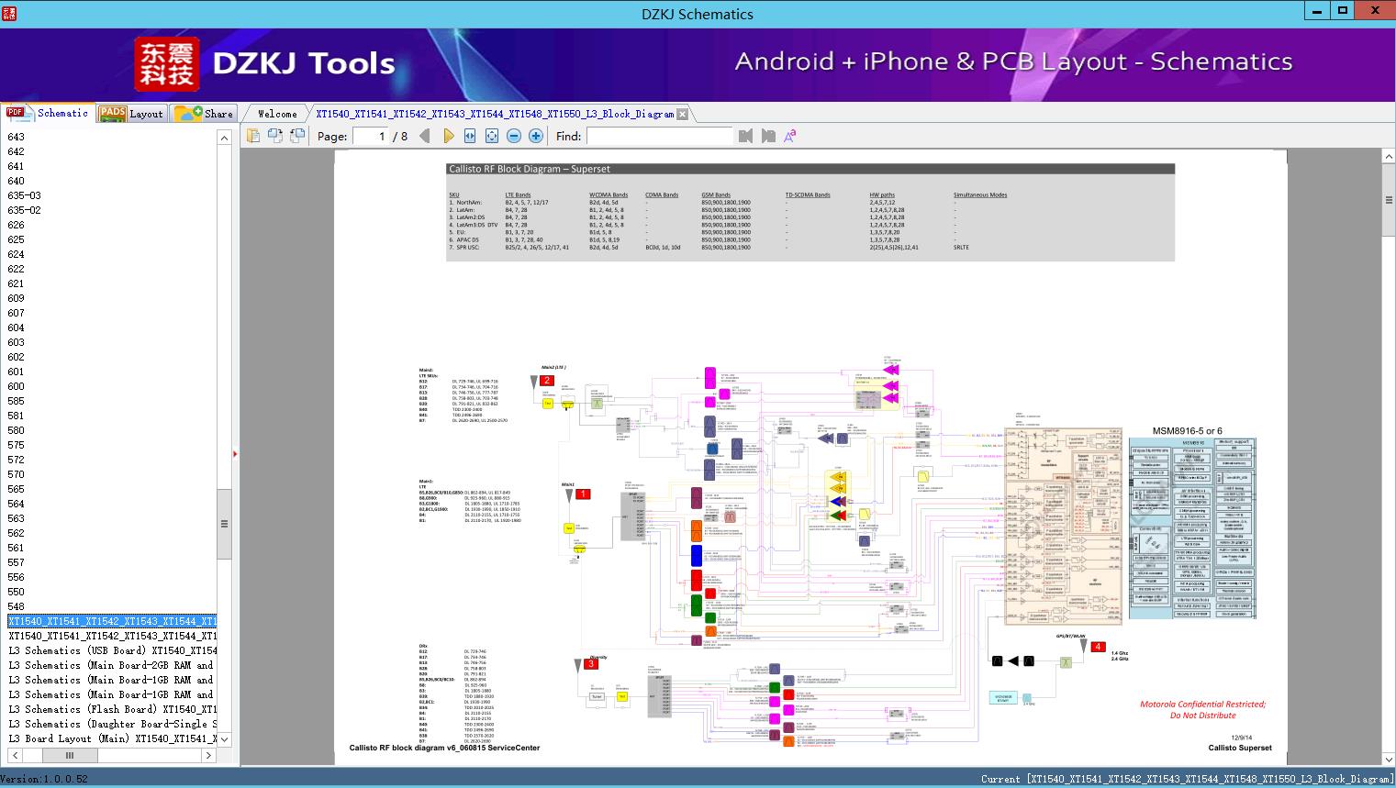Image resolution: width=1396 pixels, height=788 pixels.
Task: Open 'L3 Schematics (Flash Board)' entry
Action: [112, 709]
